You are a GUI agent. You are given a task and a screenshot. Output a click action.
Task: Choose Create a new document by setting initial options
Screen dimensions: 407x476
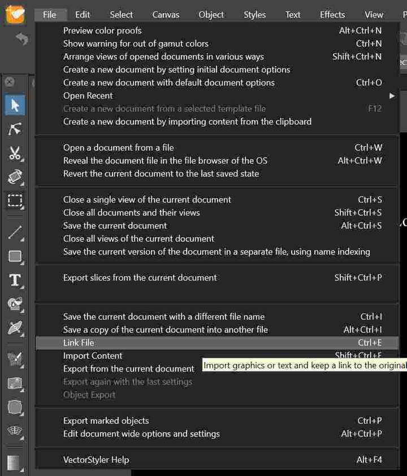point(217,70)
